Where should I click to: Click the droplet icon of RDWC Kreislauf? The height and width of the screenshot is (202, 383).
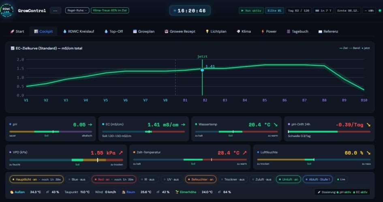(65, 32)
